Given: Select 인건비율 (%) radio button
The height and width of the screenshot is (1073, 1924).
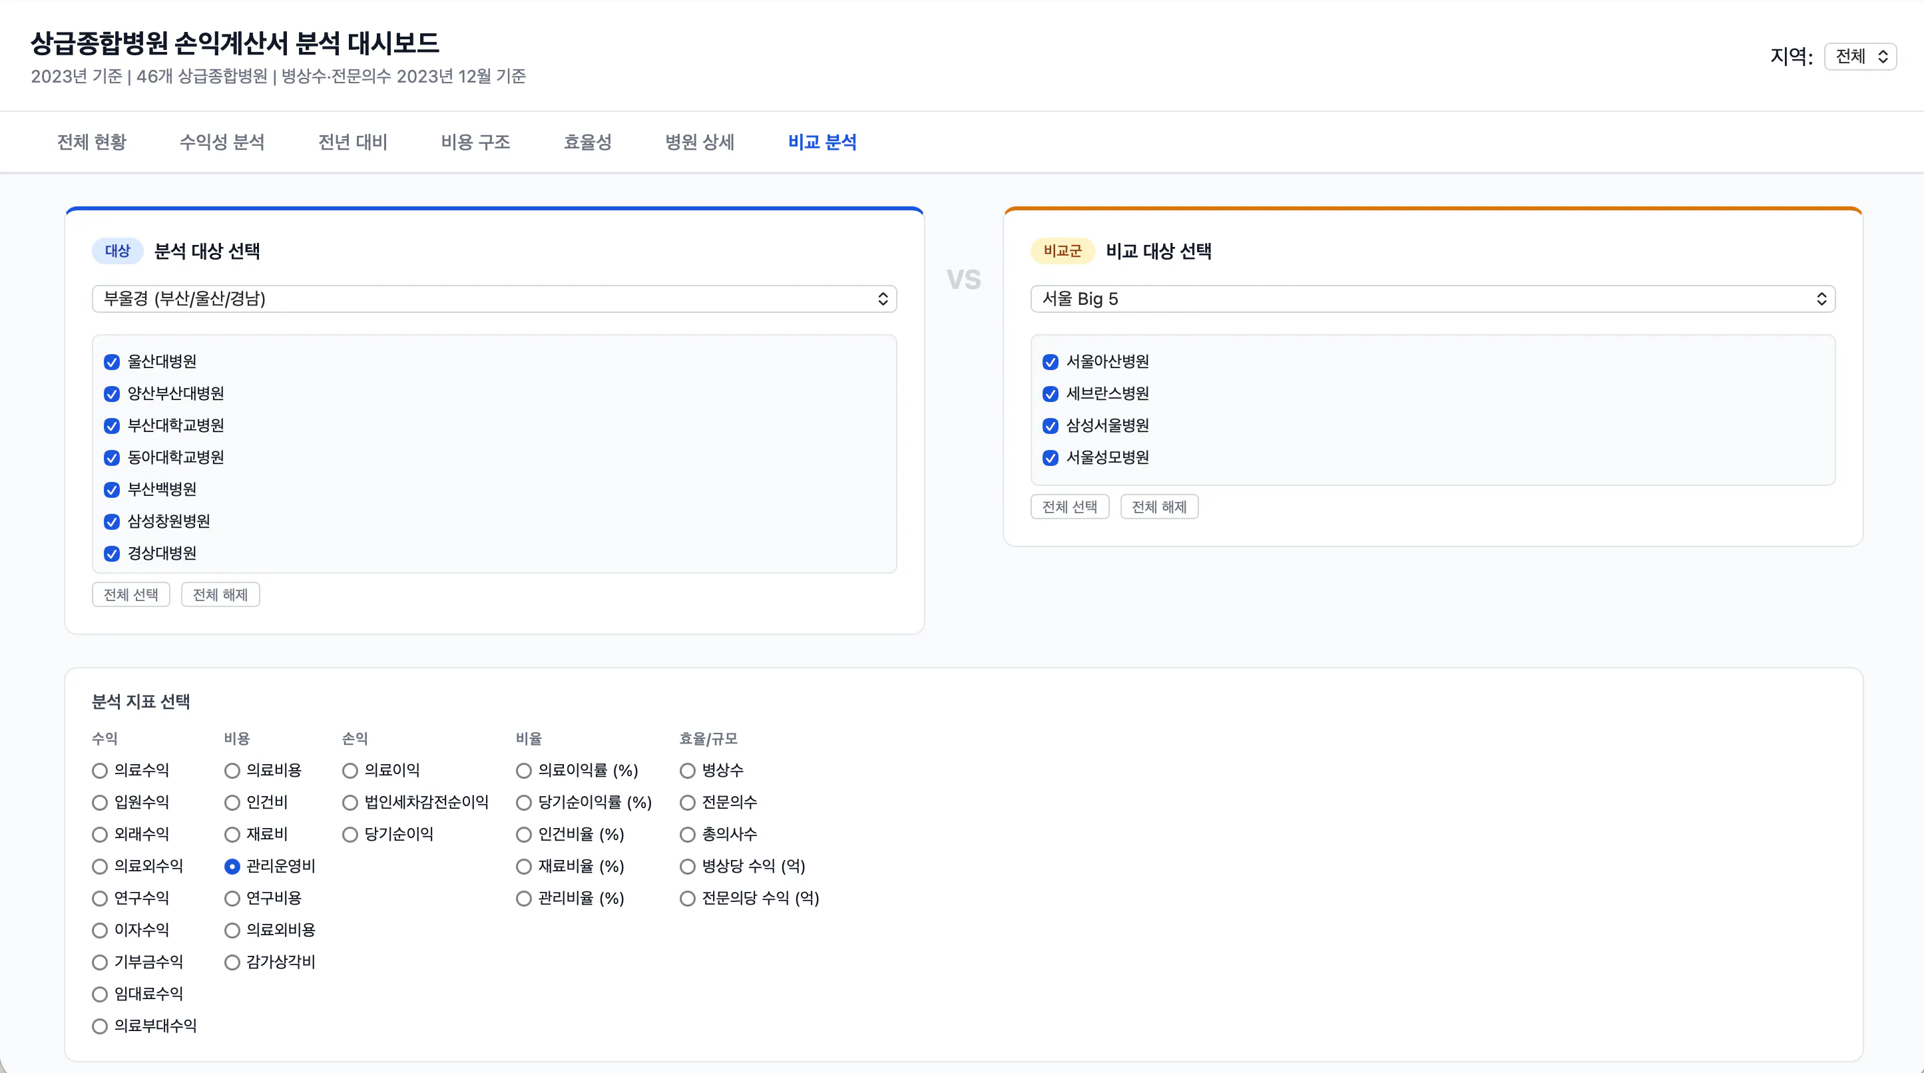Looking at the screenshot, I should [525, 835].
